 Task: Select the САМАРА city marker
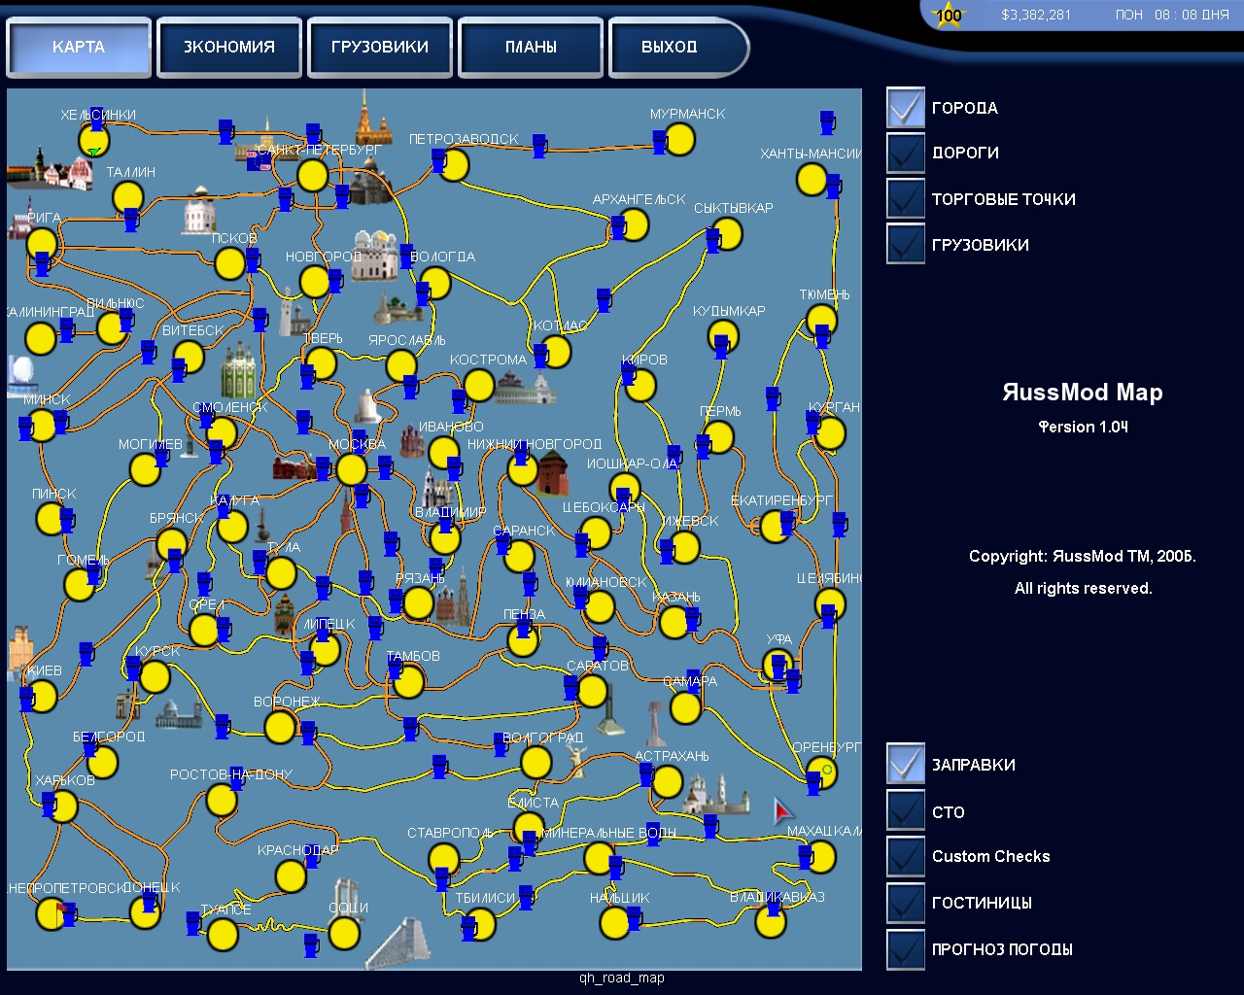[x=686, y=709]
